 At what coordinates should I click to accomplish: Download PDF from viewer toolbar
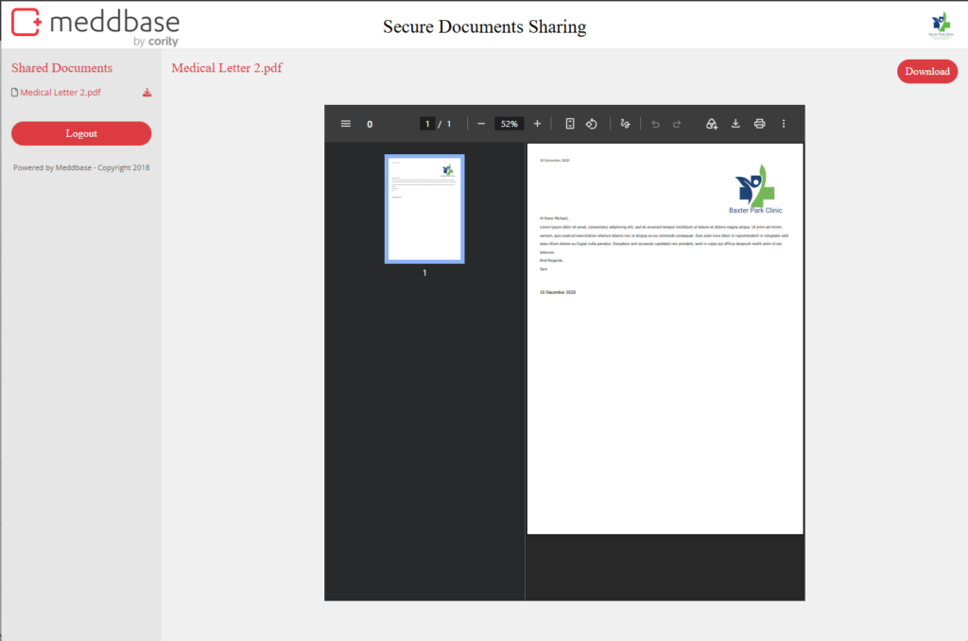tap(735, 124)
